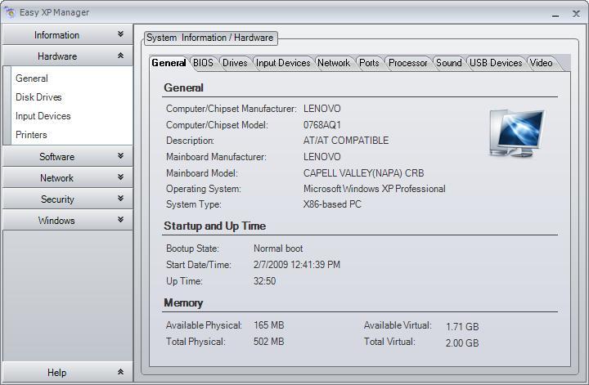
Task: Click the Help section header
Action: (x=68, y=372)
